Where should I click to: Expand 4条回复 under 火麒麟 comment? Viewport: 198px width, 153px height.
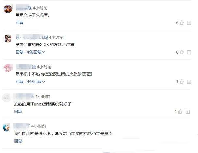36,81
